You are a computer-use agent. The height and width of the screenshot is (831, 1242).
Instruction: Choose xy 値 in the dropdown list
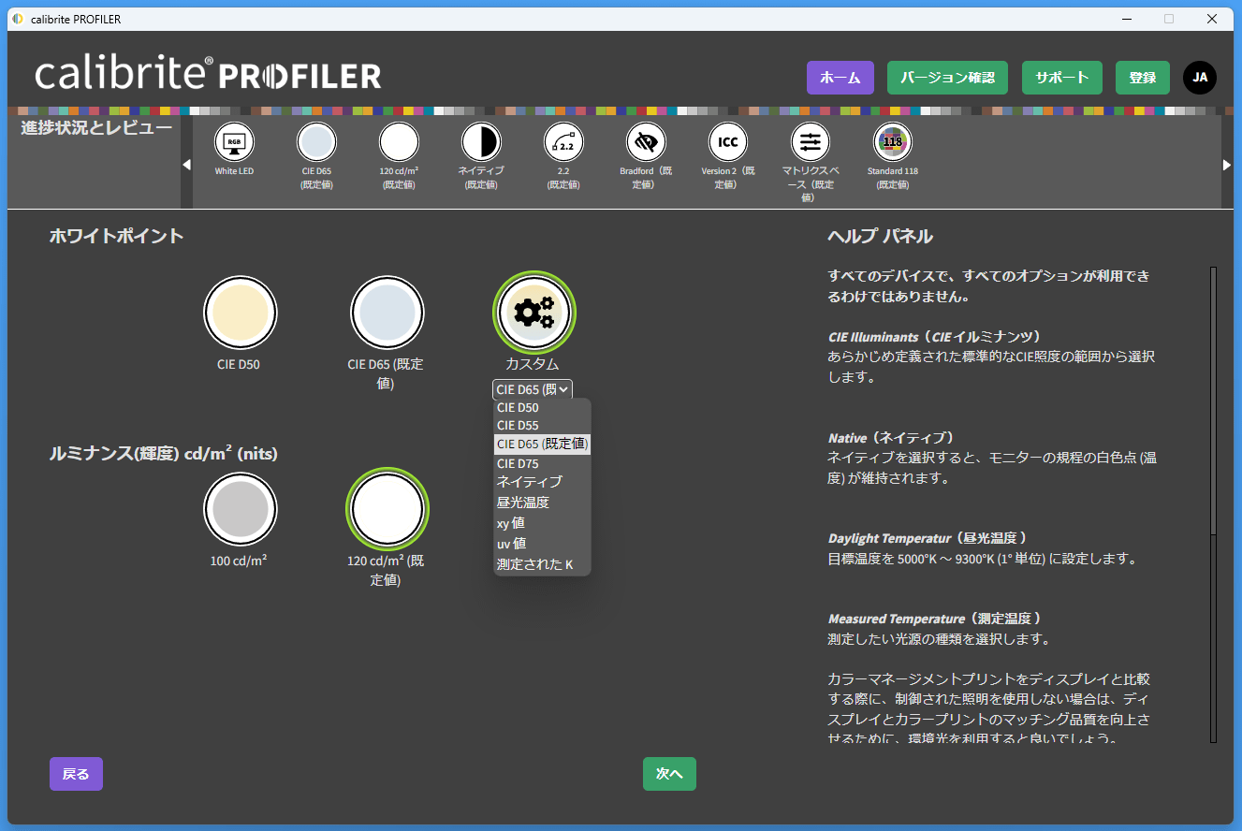pos(542,523)
